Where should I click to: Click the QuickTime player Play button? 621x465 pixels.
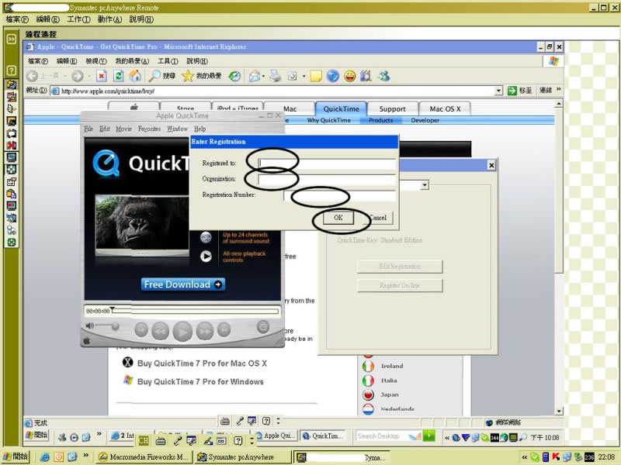click(x=182, y=332)
